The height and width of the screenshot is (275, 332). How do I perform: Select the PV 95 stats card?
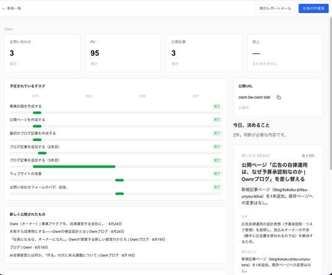coord(123,53)
